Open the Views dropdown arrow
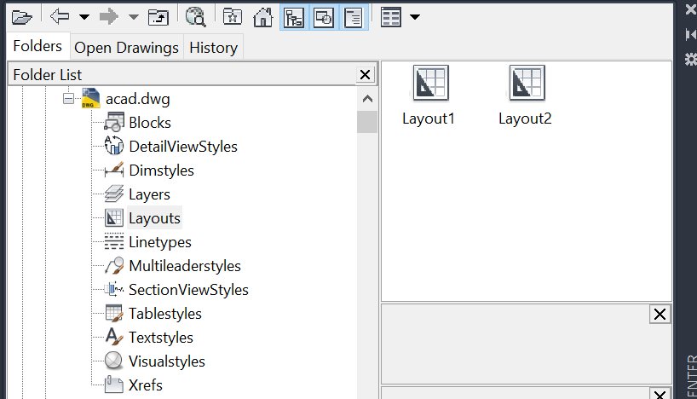 (415, 17)
